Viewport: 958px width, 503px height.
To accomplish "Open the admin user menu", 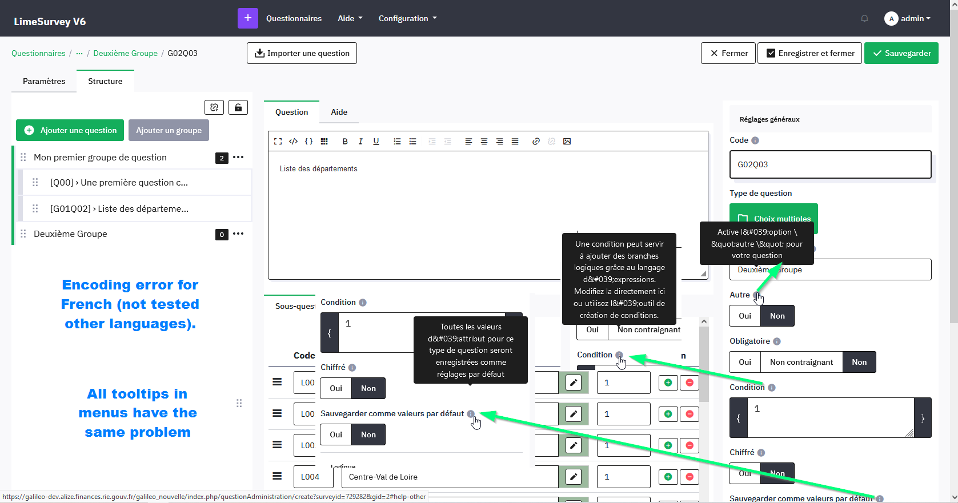I will tap(908, 19).
